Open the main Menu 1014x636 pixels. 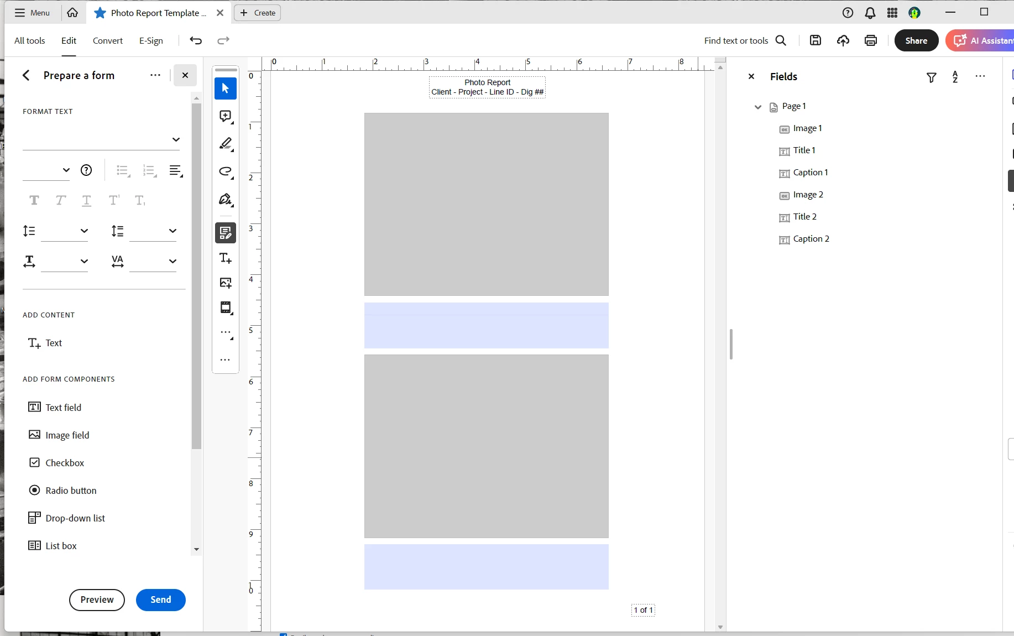(x=32, y=12)
